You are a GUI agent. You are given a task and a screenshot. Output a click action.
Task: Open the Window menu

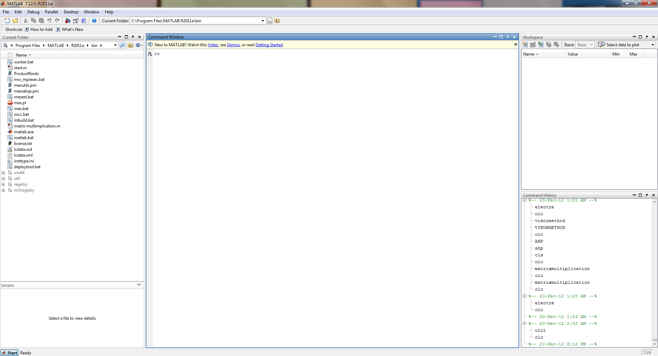coord(92,12)
